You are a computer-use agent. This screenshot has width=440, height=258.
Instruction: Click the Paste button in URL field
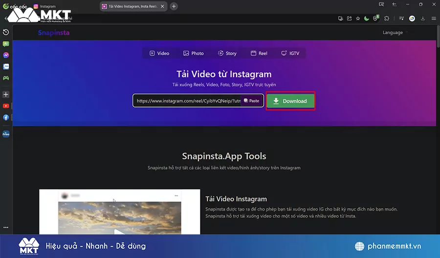pyautogui.click(x=251, y=101)
